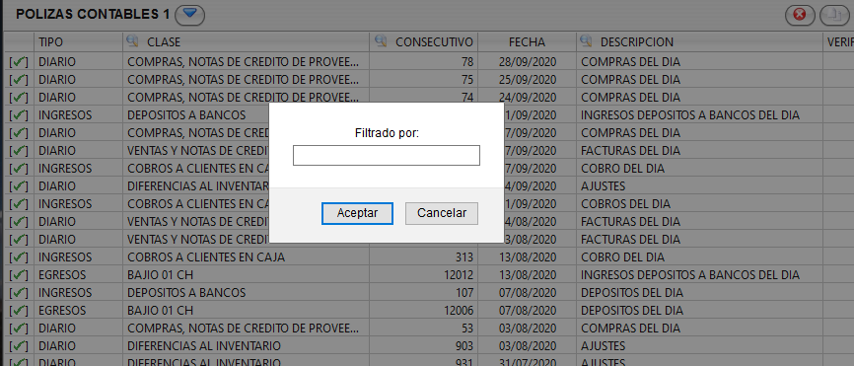Toggle check on row with consecutivo 75
The image size is (854, 366).
pos(19,80)
